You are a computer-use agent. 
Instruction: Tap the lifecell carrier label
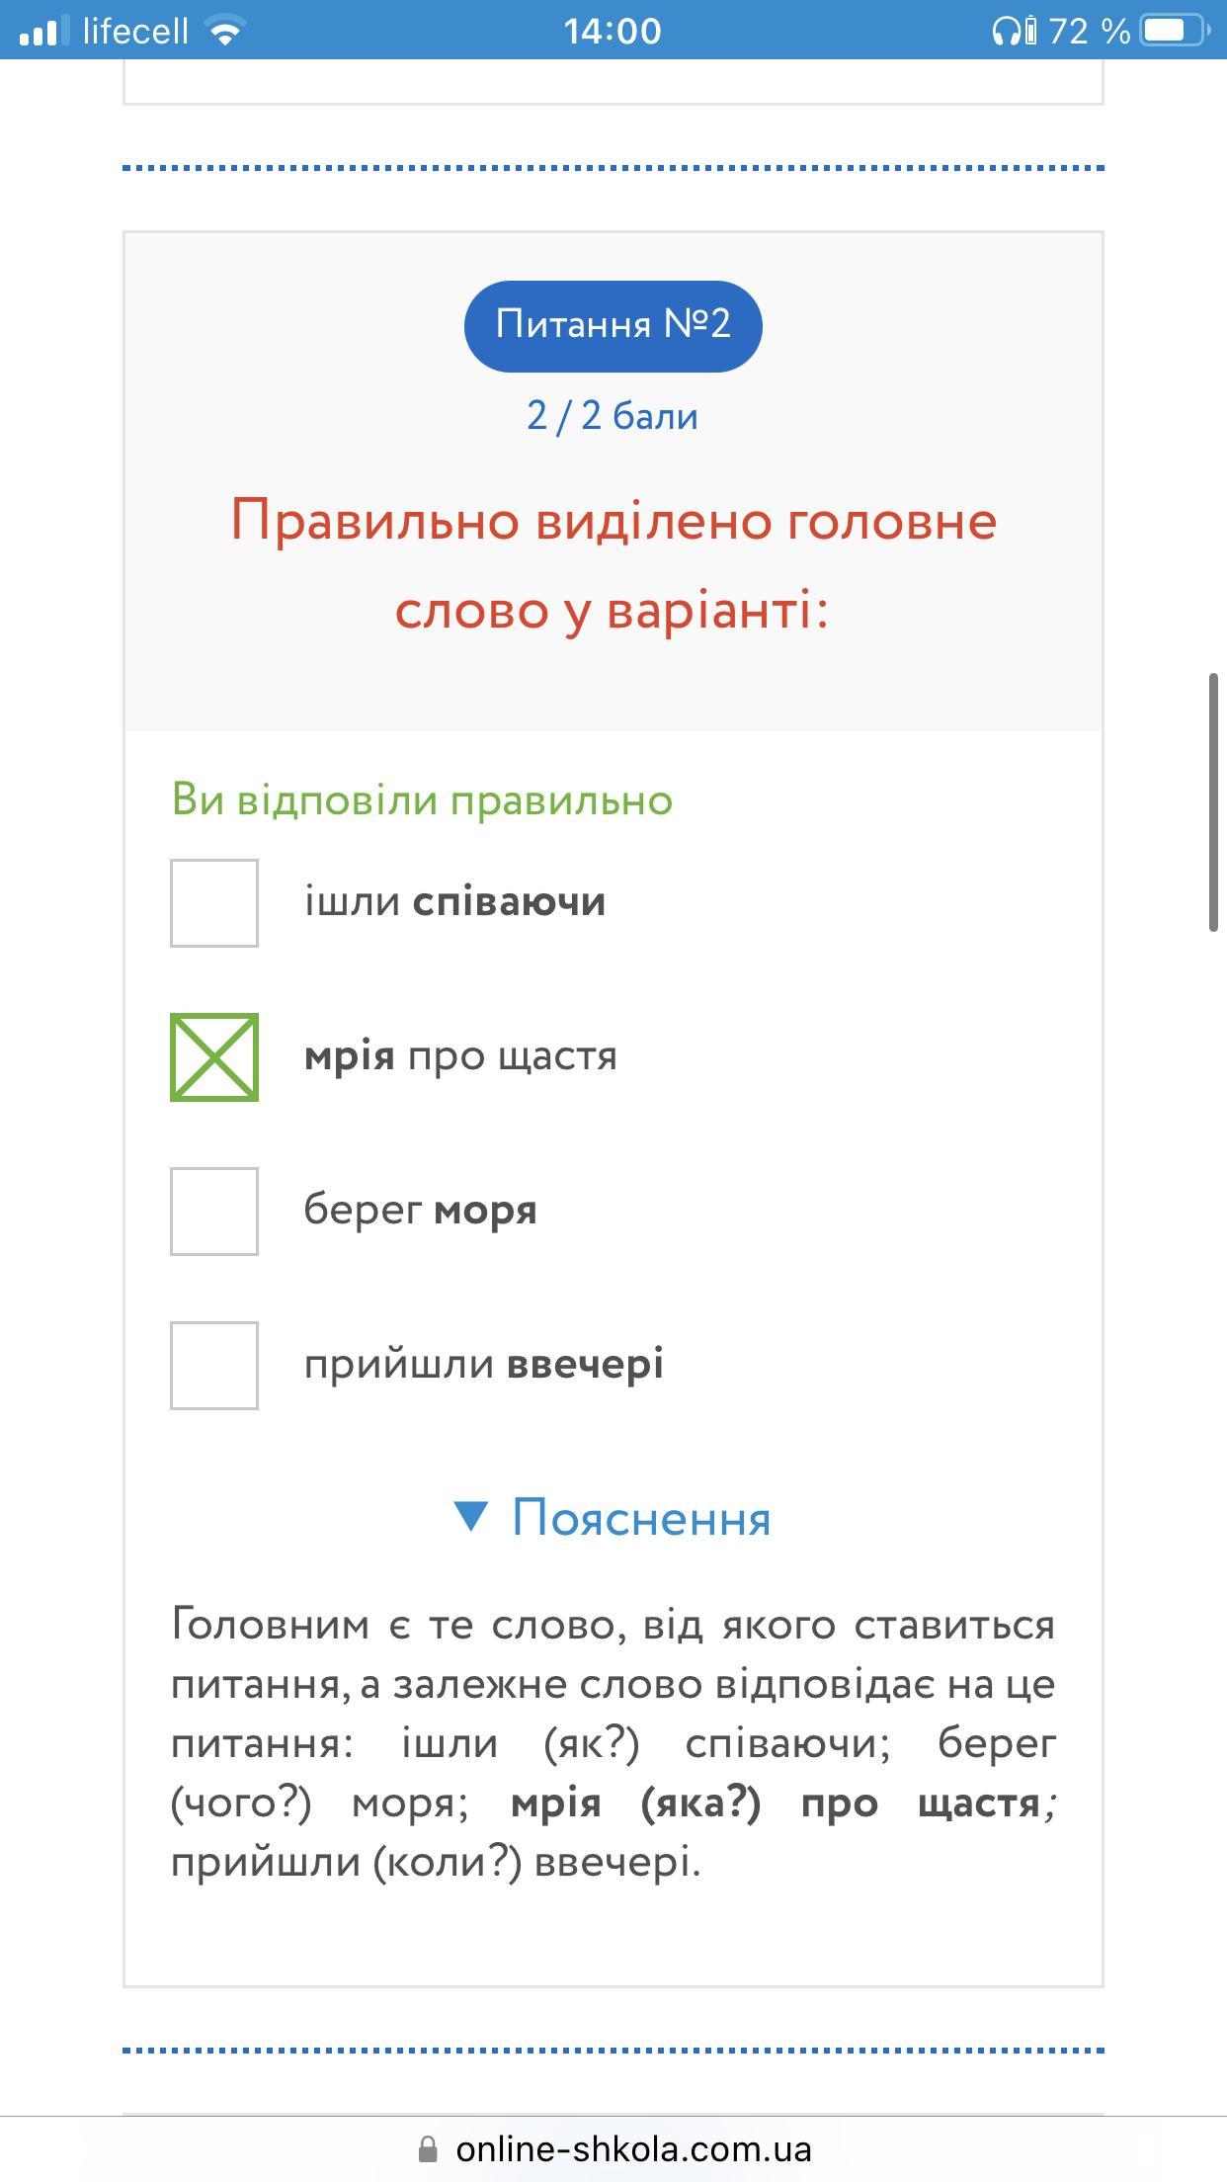[135, 32]
